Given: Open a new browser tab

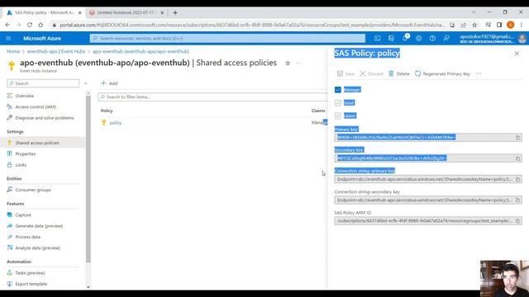Looking at the screenshot, I should [175, 12].
